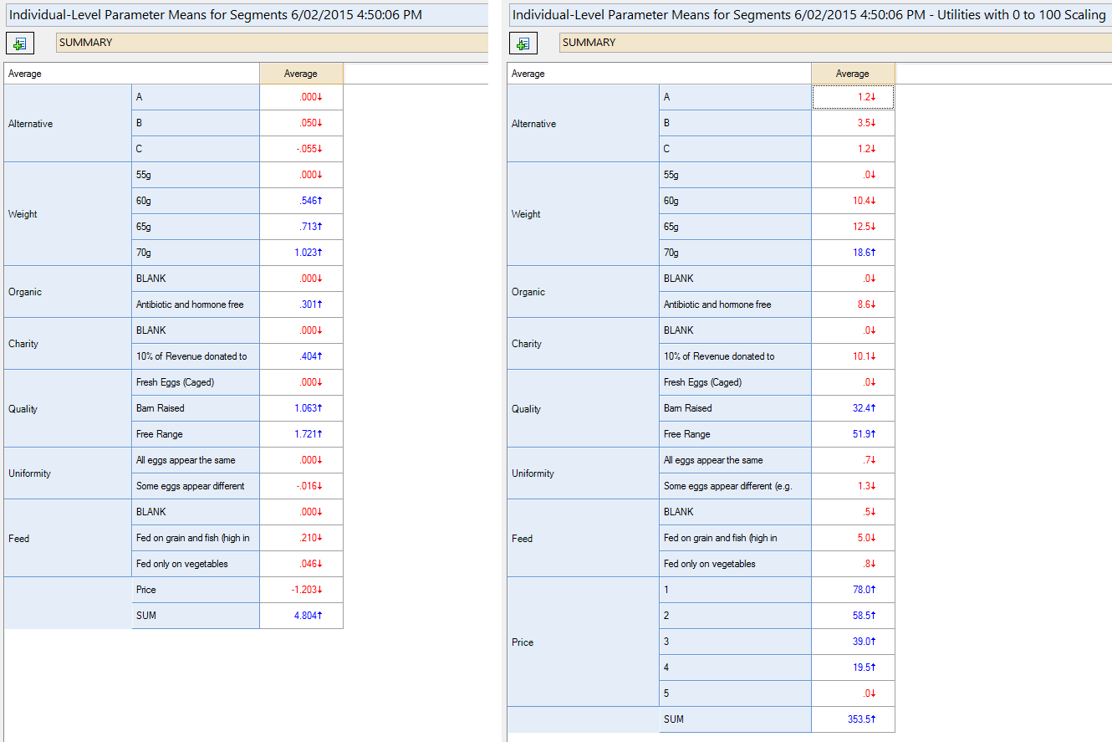Select the -1.203 Price coefficient cell
This screenshot has width=1112, height=742.
click(301, 590)
